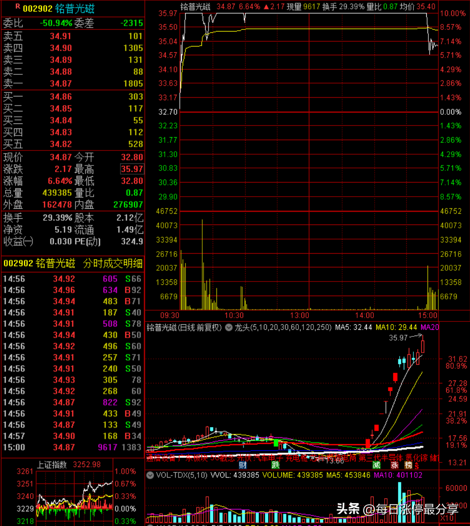Click the 股本 value 2.12亿

click(129, 218)
